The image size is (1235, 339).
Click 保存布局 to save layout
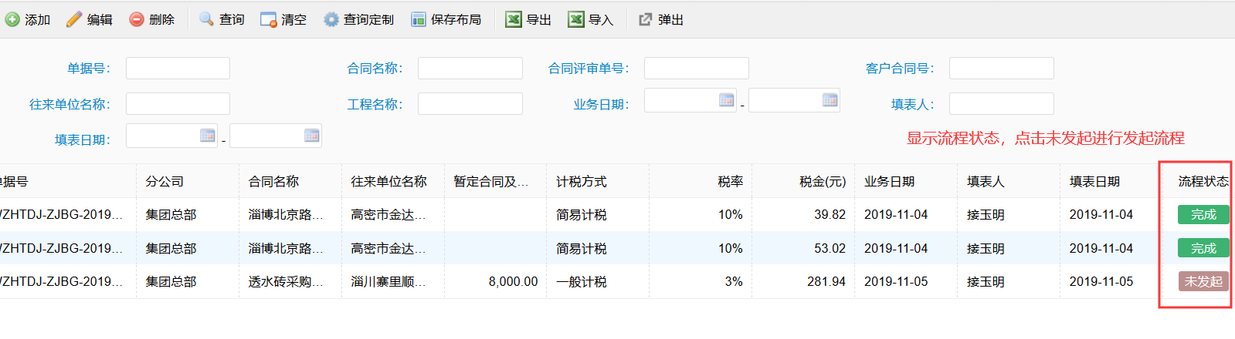(x=446, y=19)
